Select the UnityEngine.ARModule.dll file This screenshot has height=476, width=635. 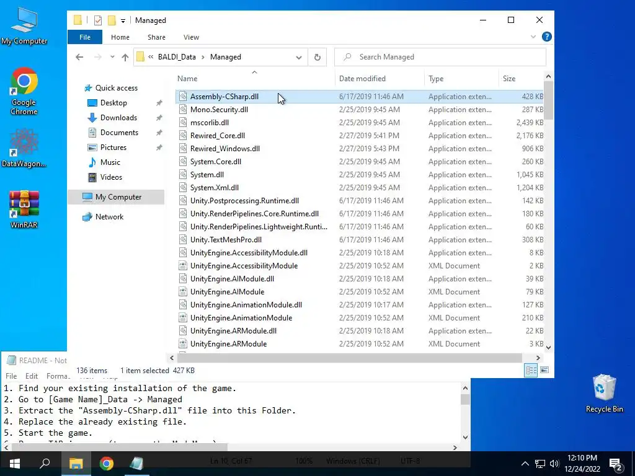(359, 331)
